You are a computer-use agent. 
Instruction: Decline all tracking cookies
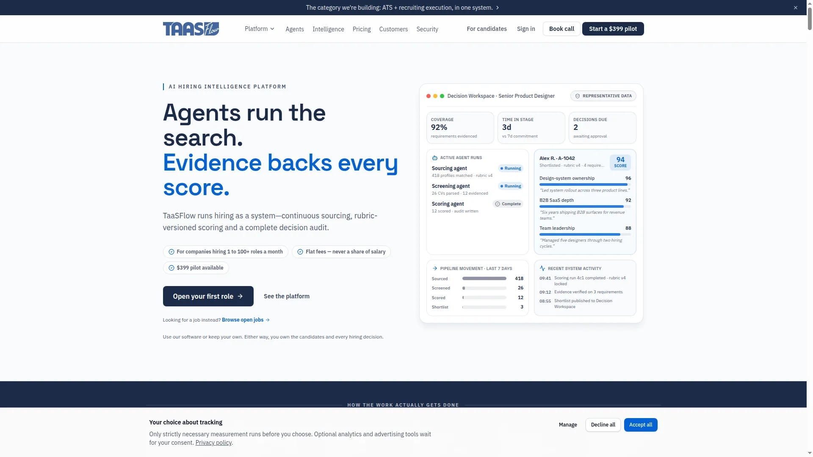pos(603,425)
